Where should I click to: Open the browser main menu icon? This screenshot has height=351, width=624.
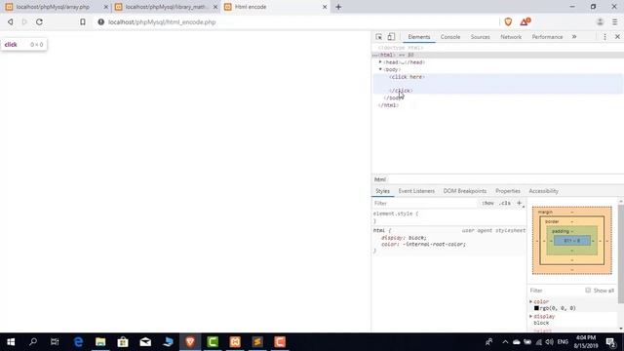pos(615,21)
